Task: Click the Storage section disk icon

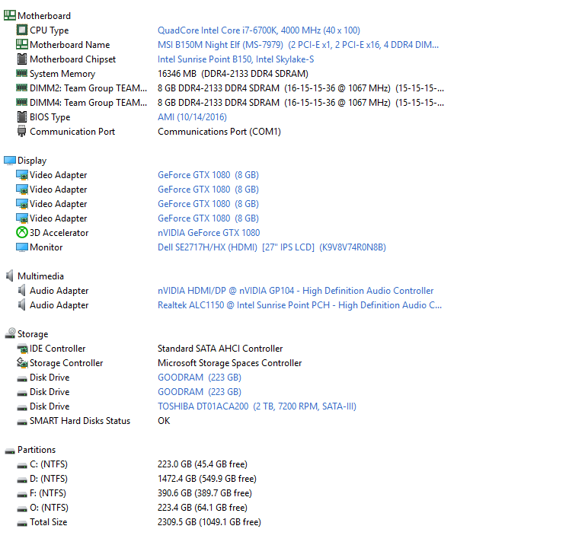Action: [10, 333]
